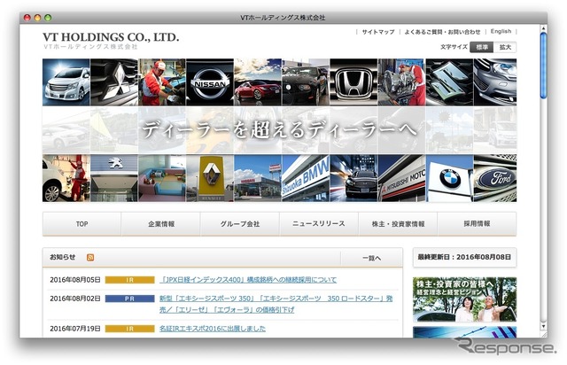Click the RSS feed icon beside お知らせ
Image resolution: width=567 pixels, height=365 pixels.
[90, 257]
